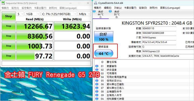Open 設定(S) menu in CrystalDiskMark
Image resolution: width=194 pixels, height=101 pixels.
tap(15, 8)
